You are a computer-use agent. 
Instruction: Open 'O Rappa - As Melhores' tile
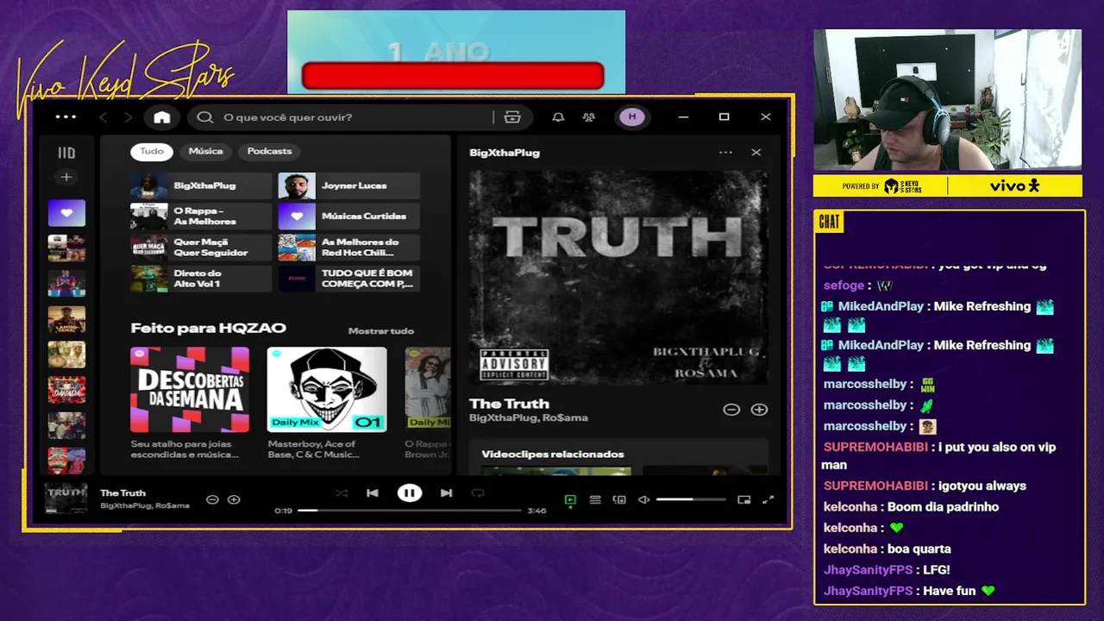201,216
